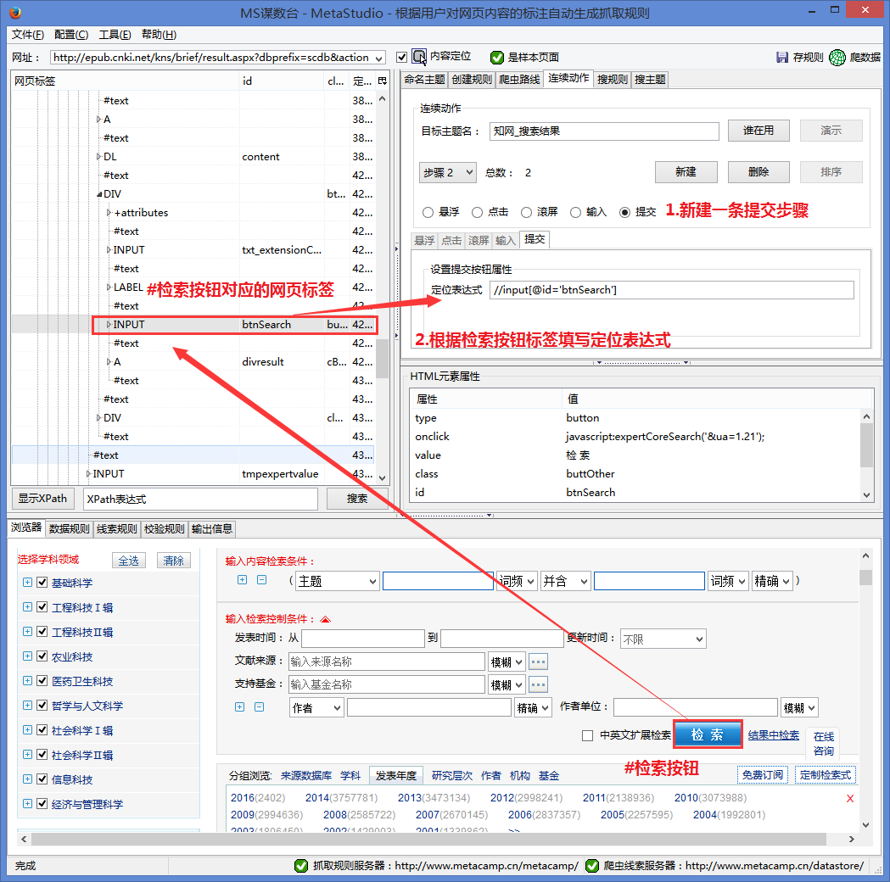Expand the DL content tree node
Viewport: 890px width, 882px height.
[98, 157]
